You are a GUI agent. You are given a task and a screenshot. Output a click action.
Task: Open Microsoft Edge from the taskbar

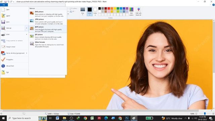[x=106, y=118]
